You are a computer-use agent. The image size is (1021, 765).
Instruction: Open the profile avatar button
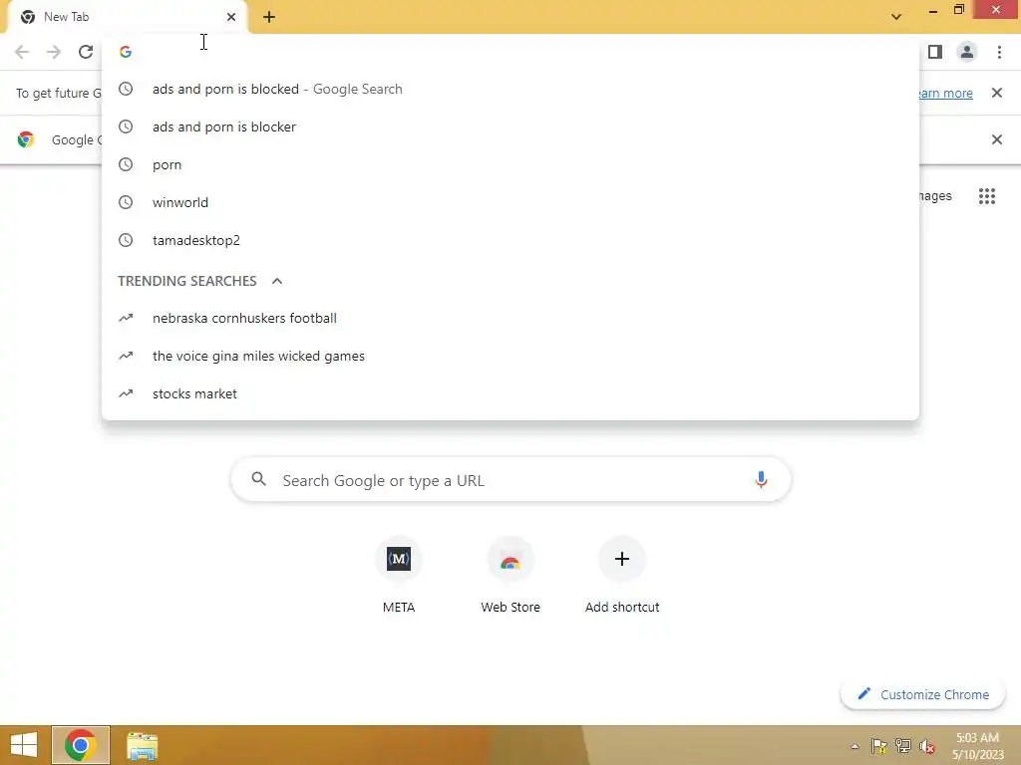pyautogui.click(x=967, y=52)
